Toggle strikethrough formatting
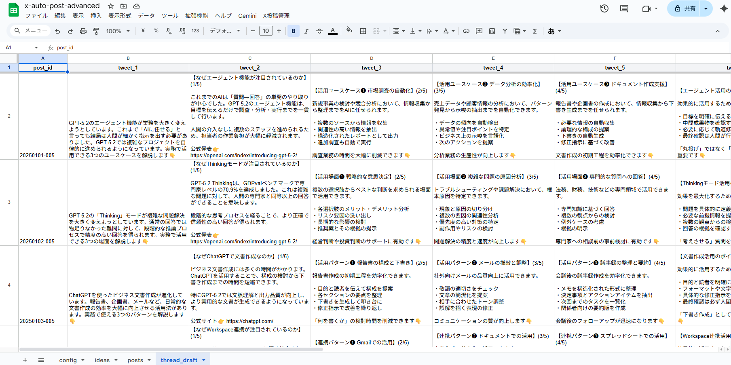Image resolution: width=731 pixels, height=365 pixels. point(319,31)
